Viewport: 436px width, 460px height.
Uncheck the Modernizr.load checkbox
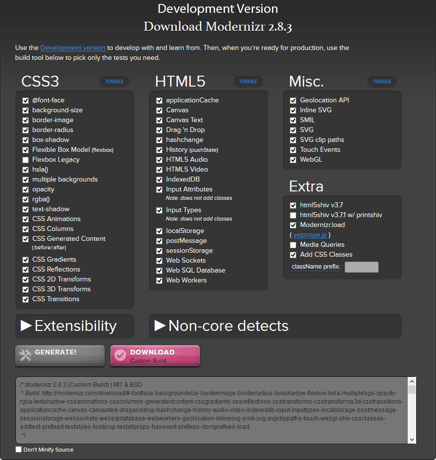[293, 225]
